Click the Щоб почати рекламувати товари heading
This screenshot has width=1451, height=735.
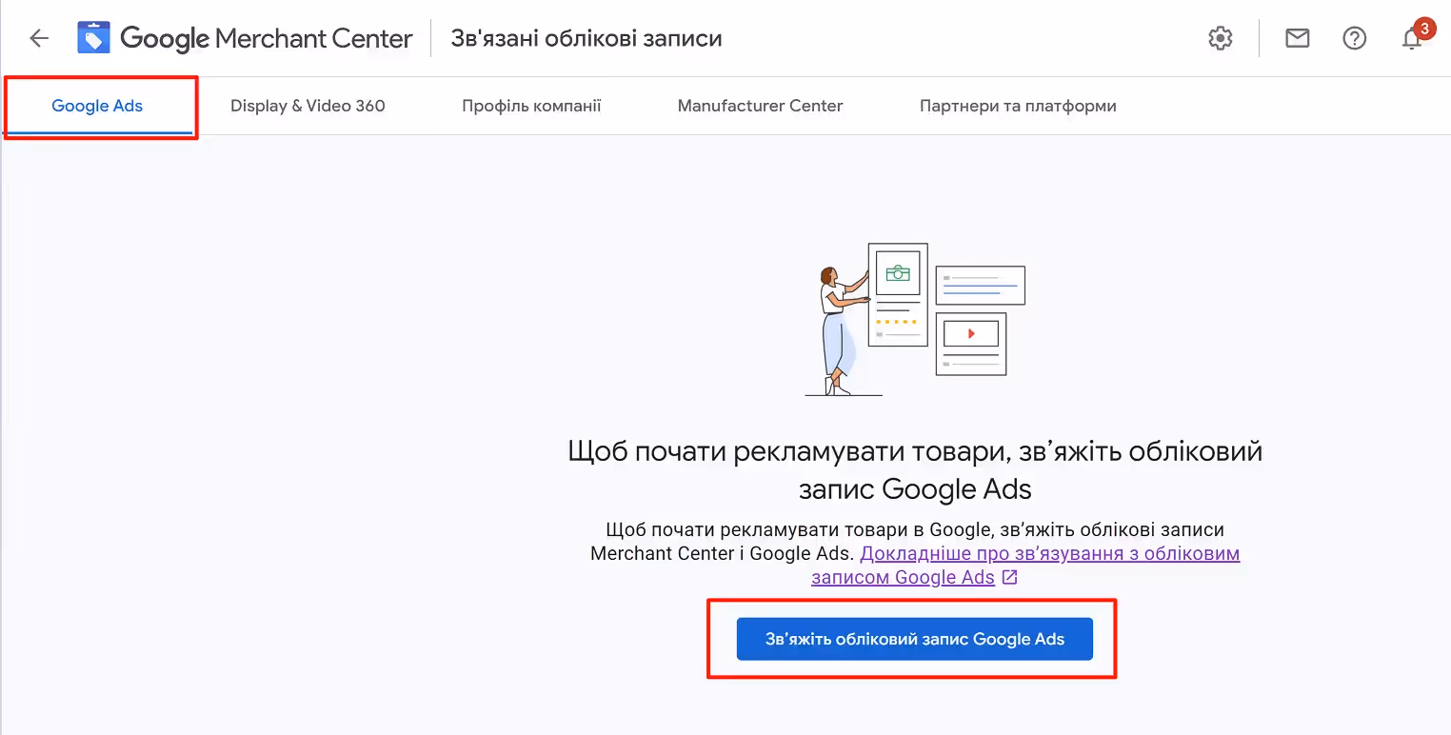pos(915,470)
